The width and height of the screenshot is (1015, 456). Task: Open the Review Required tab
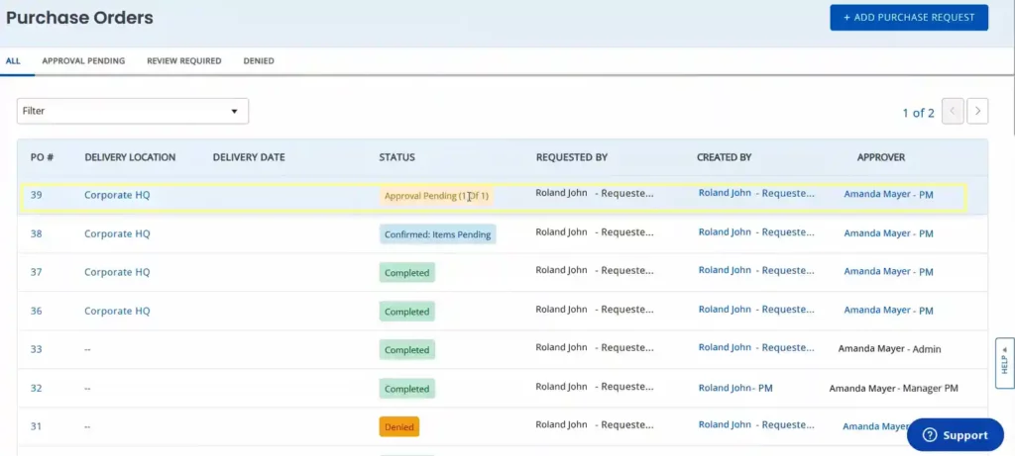[x=184, y=61]
